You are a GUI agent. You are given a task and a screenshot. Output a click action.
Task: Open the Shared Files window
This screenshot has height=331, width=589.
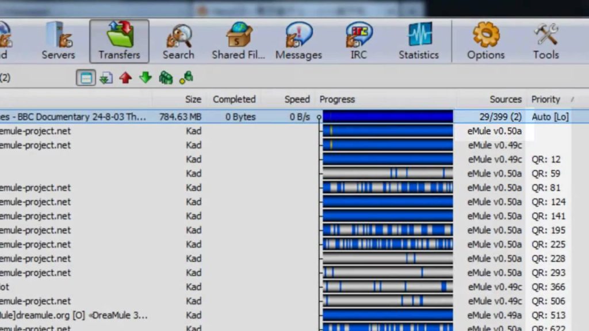tap(238, 41)
